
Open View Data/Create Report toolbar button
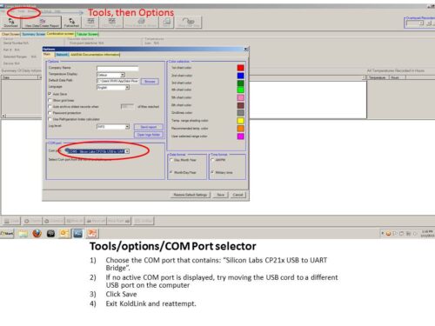coord(42,22)
